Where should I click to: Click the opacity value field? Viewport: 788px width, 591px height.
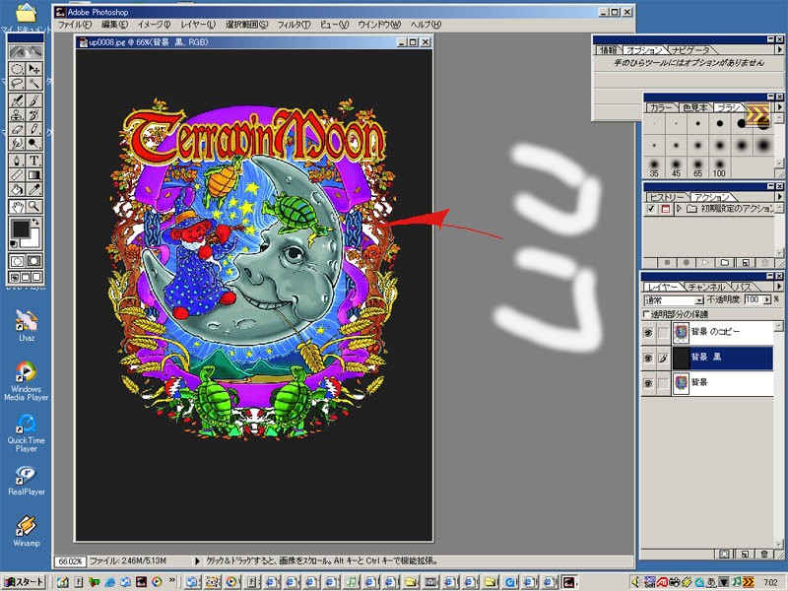(753, 299)
